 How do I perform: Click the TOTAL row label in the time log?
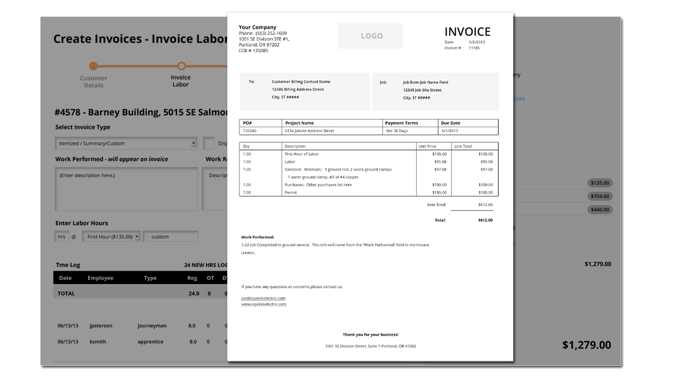[x=66, y=293]
